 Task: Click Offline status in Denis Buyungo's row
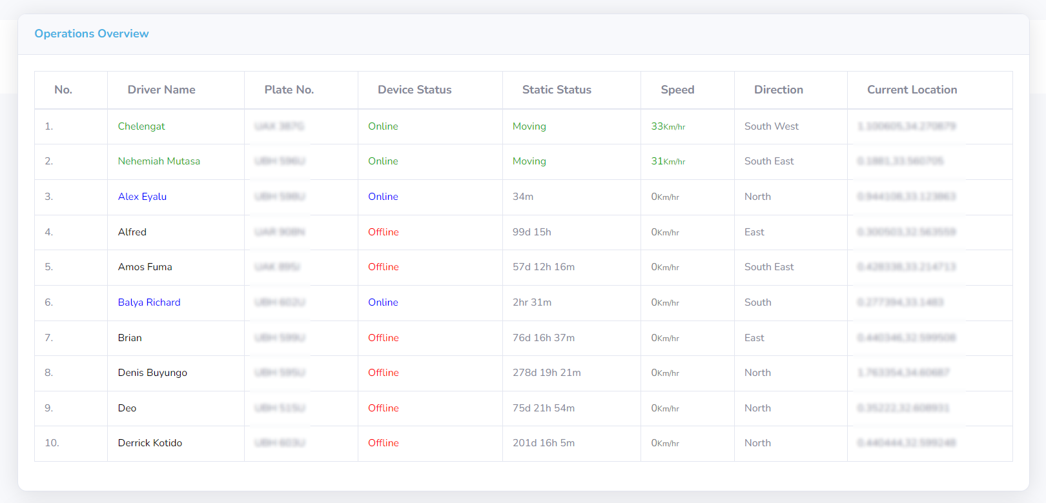point(384,373)
